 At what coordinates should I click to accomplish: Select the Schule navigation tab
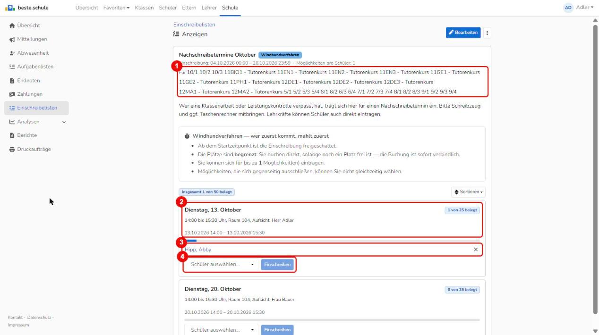coord(231,8)
